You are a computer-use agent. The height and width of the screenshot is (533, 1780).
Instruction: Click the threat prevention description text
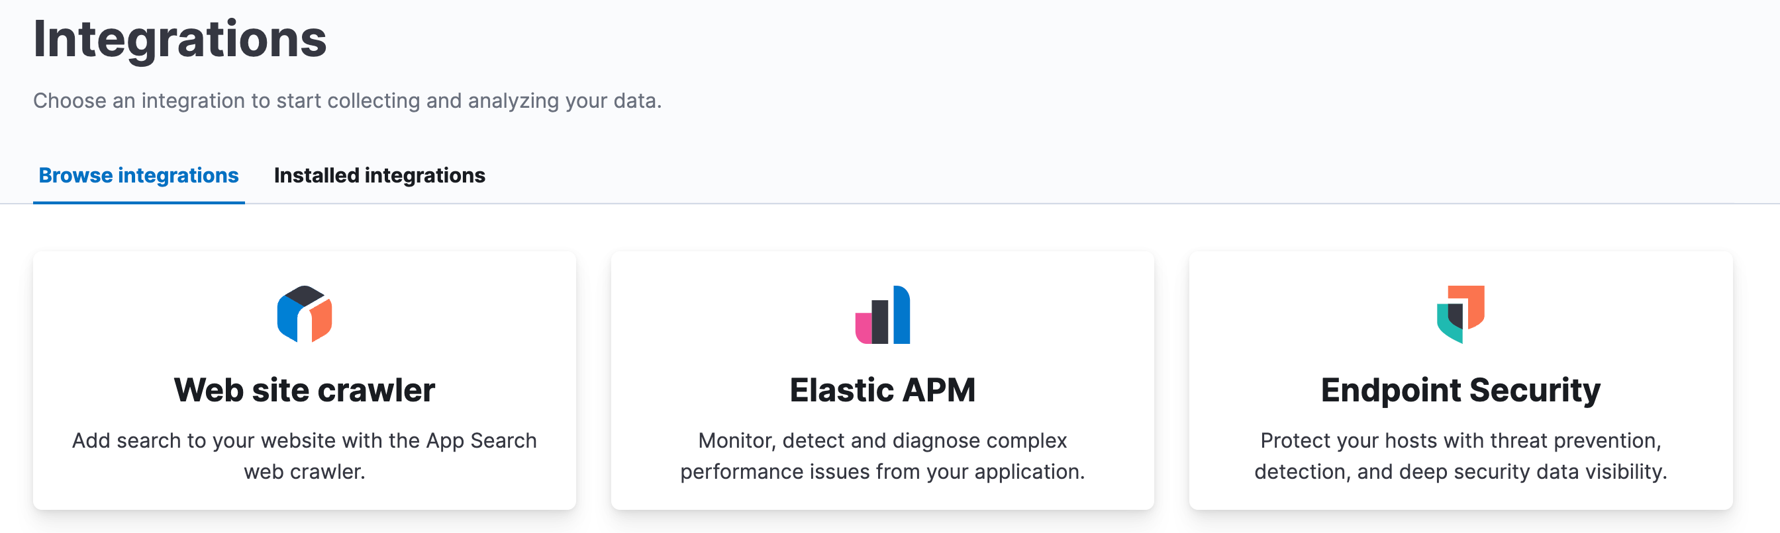(x=1461, y=456)
